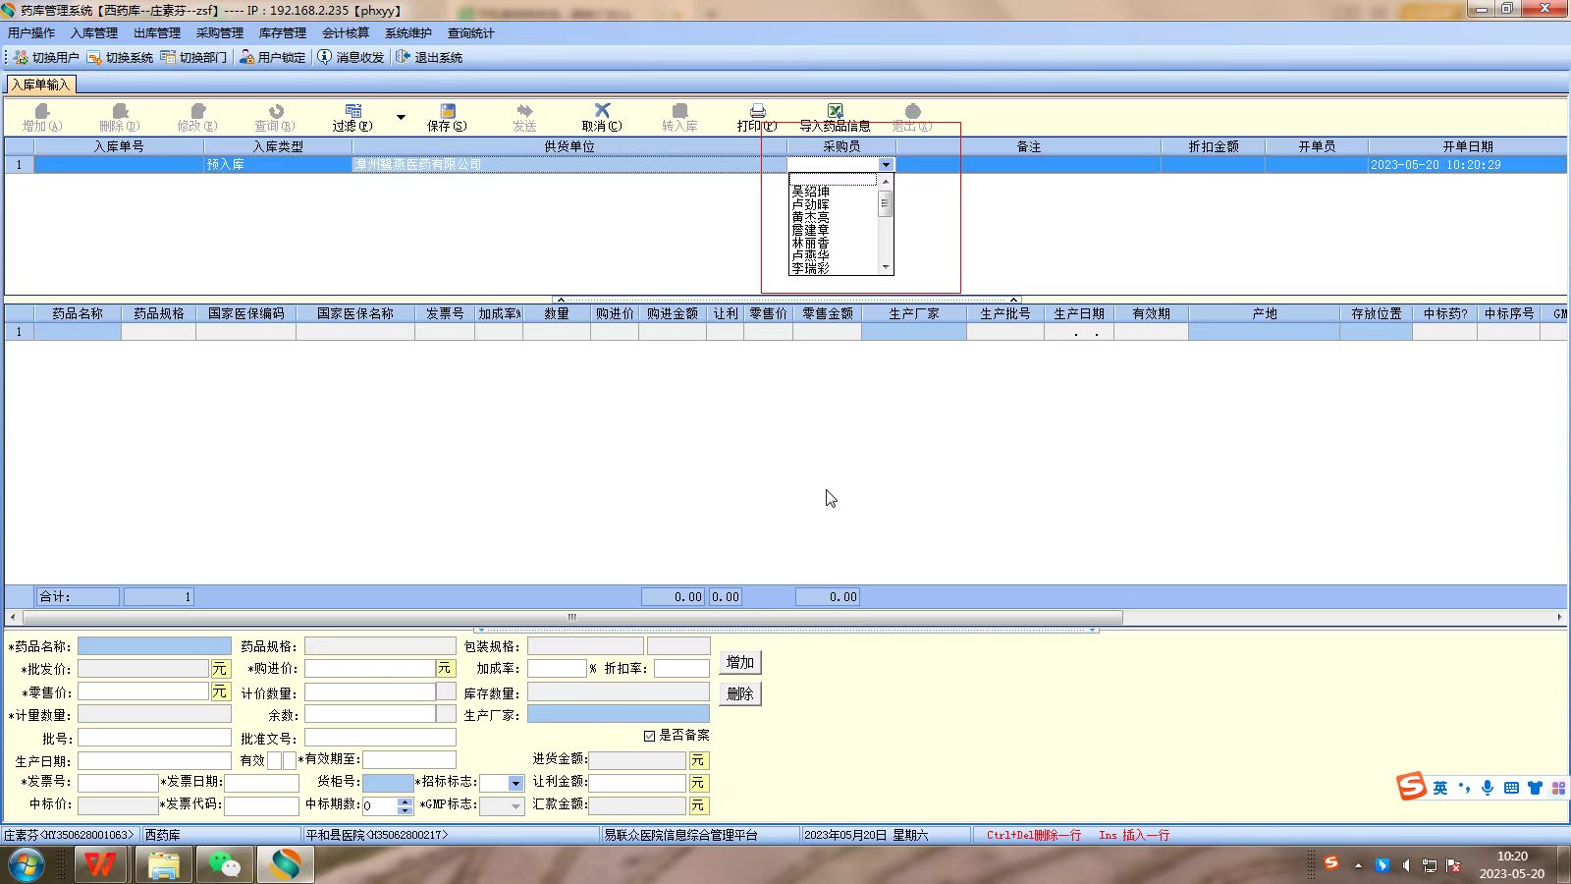Open the 库存管理 menu
The height and width of the screenshot is (884, 1571).
point(283,33)
